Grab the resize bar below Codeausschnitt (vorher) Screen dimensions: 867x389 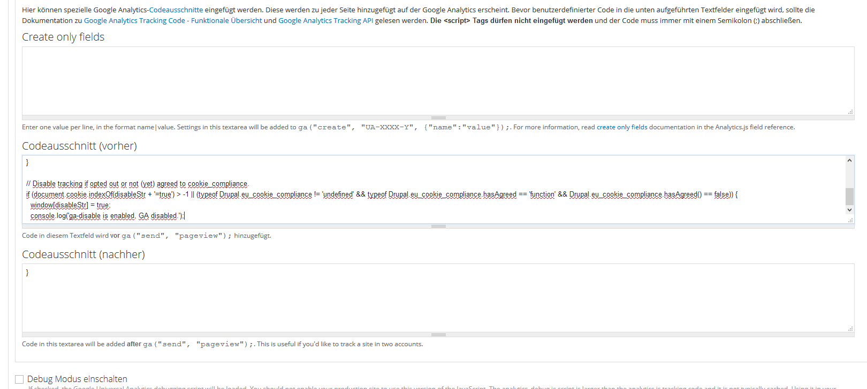tap(438, 226)
